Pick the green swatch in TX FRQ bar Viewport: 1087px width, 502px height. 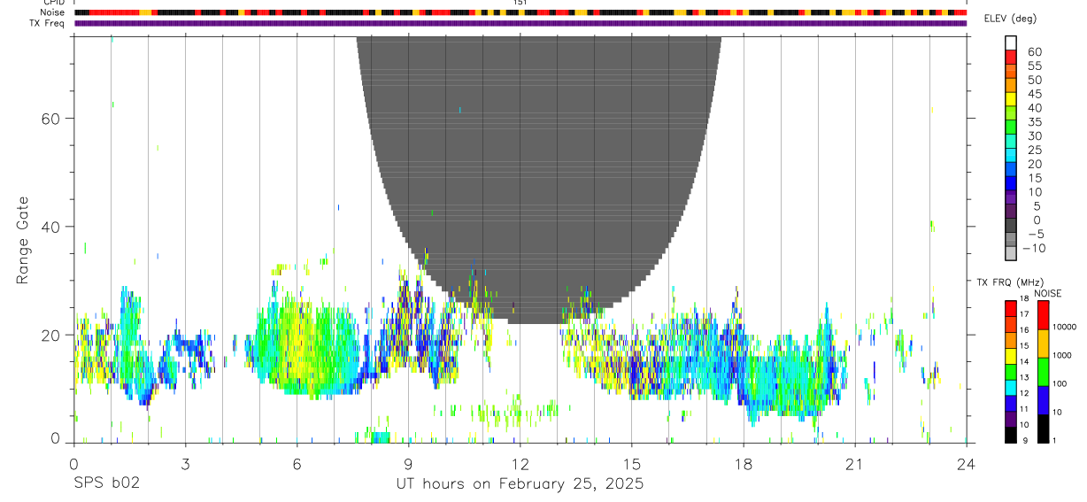click(x=1010, y=372)
